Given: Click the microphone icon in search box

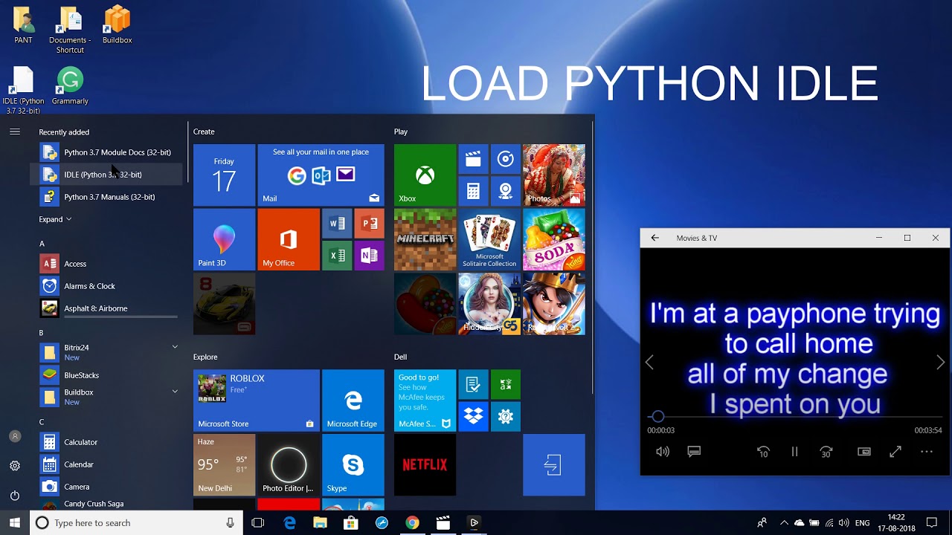Looking at the screenshot, I should [x=230, y=523].
